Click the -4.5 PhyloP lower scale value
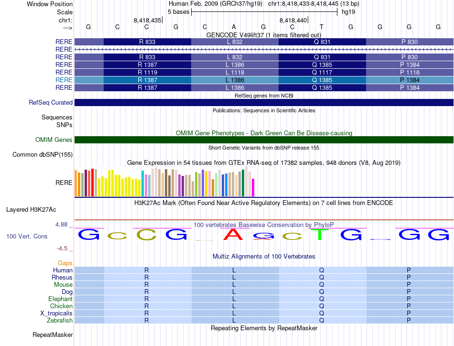 62,249
